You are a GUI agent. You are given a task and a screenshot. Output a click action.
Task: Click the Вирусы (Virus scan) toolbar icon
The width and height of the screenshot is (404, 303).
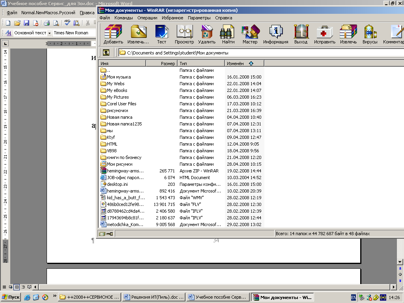[370, 34]
